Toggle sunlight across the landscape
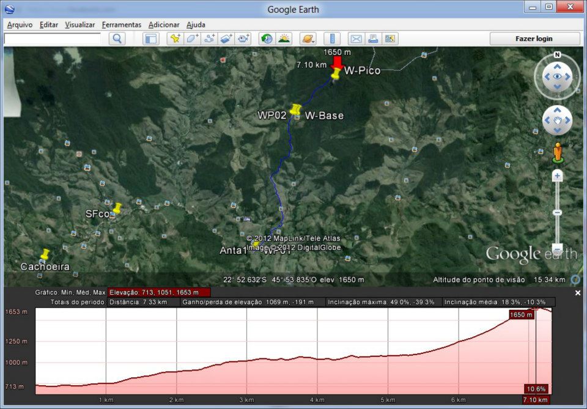Viewport: 587px width, 409px height. [284, 39]
